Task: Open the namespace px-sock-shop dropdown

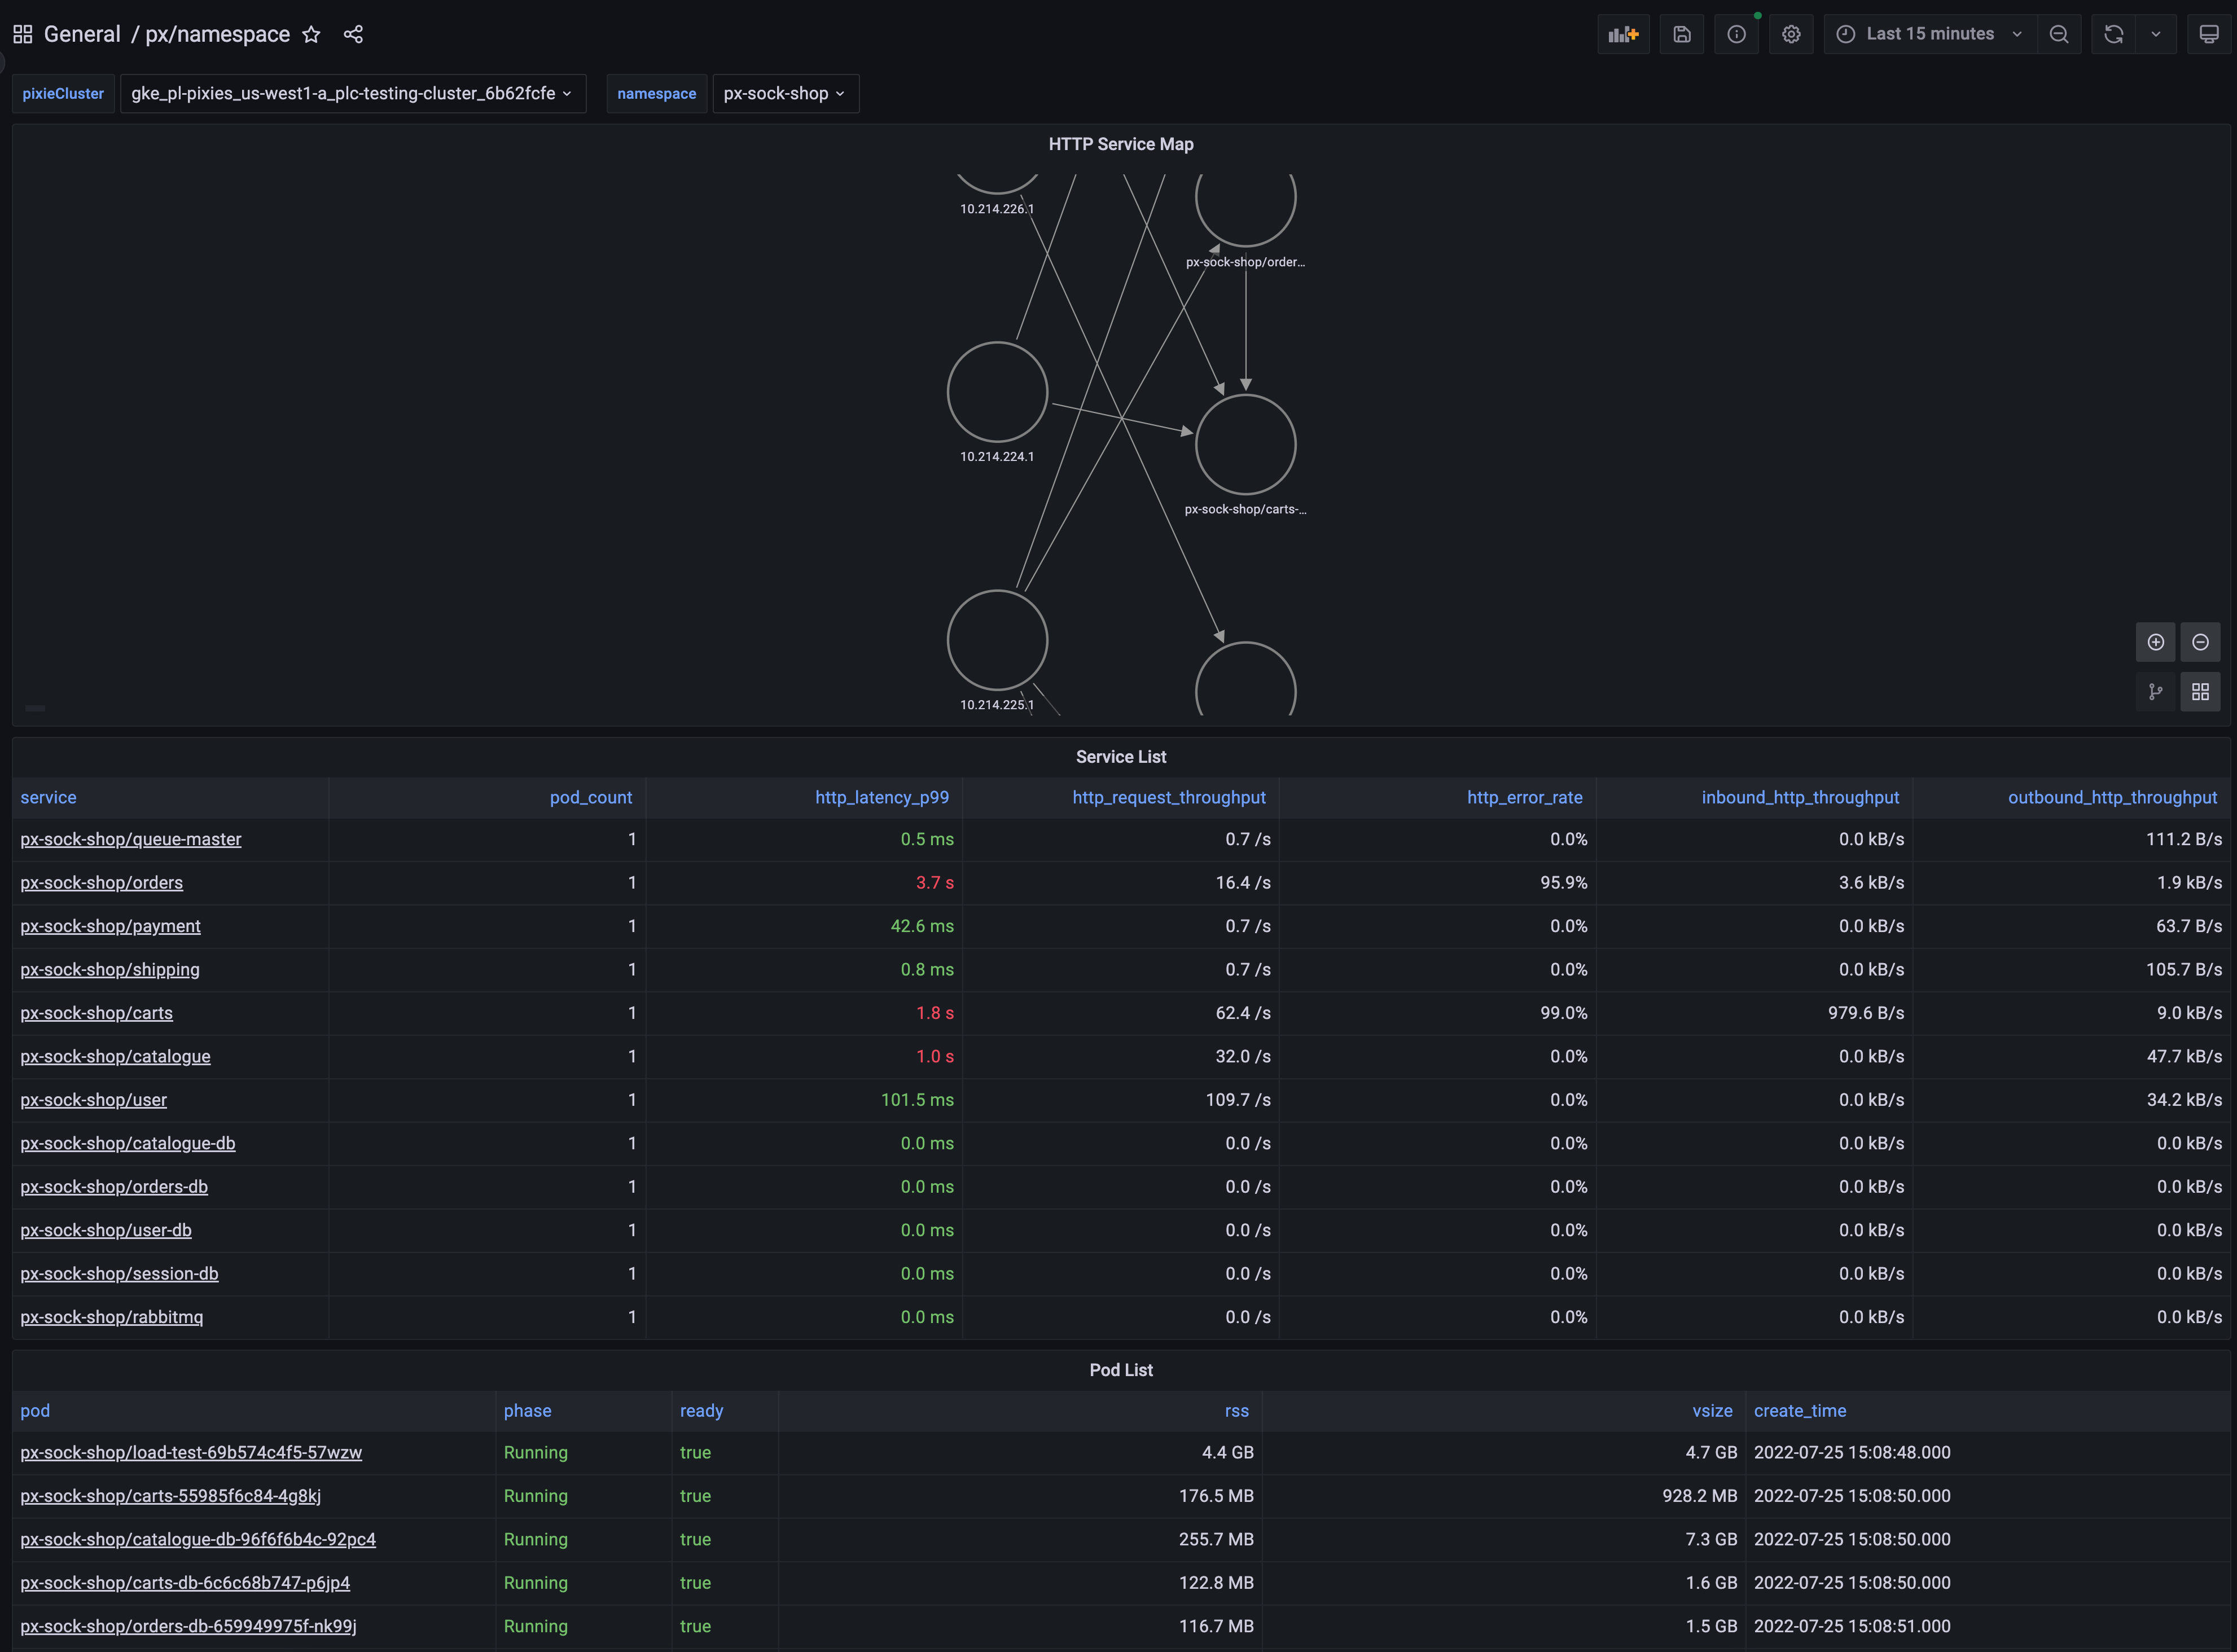Action: 785,93
